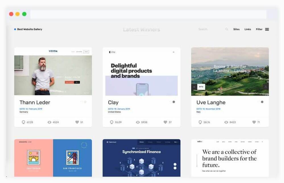Click the Thann Leder title
The width and height of the screenshot is (284, 183).
[35, 102]
